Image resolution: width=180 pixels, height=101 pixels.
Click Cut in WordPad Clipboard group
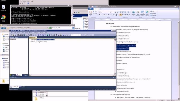tap(95, 11)
